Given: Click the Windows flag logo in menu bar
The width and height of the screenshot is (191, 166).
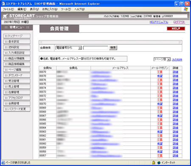Looking at the screenshot, I should [x=186, y=9].
